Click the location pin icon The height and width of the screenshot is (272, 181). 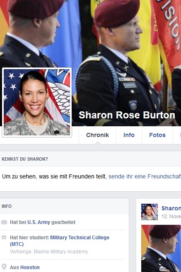4,267
